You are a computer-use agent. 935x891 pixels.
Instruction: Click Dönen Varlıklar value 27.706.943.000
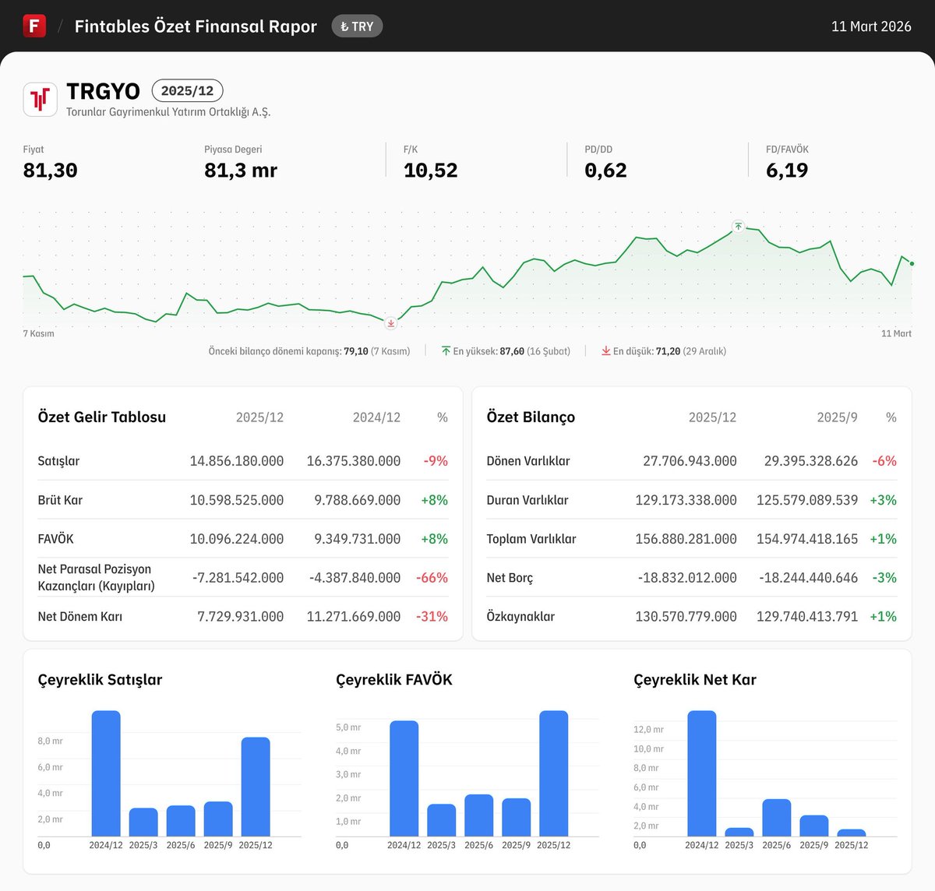[x=690, y=461]
